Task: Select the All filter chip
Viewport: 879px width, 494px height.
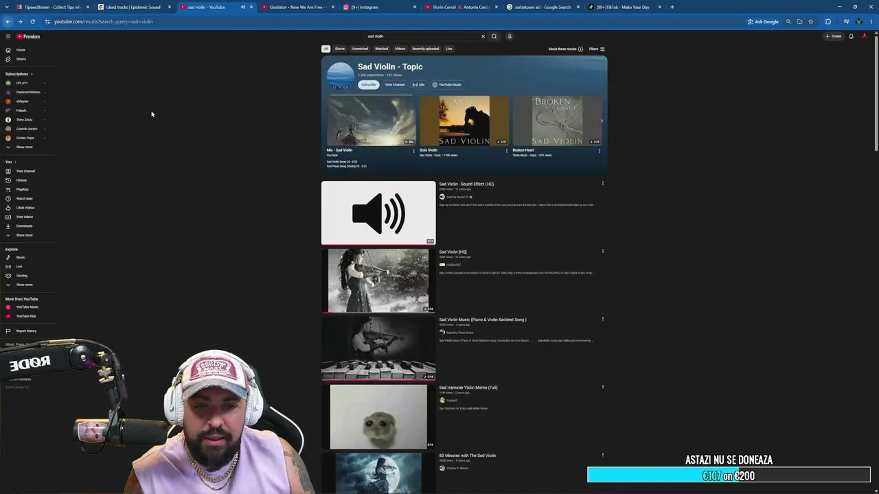Action: click(326, 49)
